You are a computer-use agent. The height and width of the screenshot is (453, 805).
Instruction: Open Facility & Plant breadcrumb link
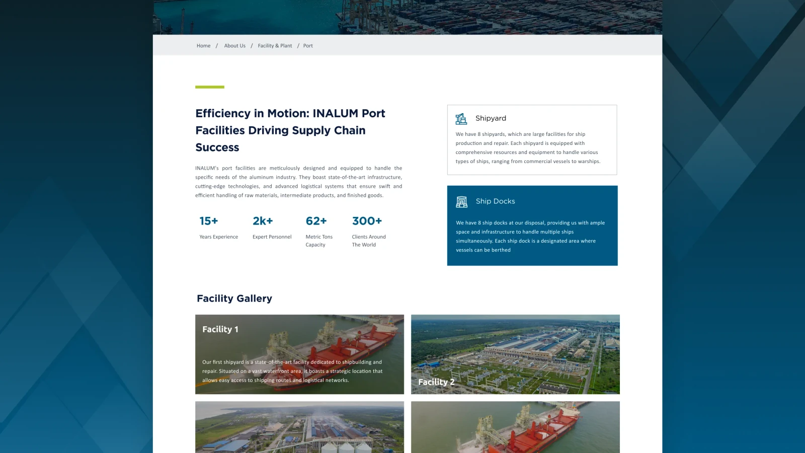tap(275, 46)
